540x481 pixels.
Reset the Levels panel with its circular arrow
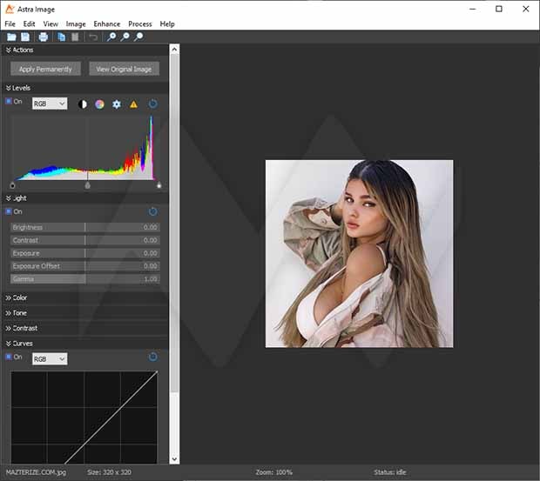tap(152, 104)
